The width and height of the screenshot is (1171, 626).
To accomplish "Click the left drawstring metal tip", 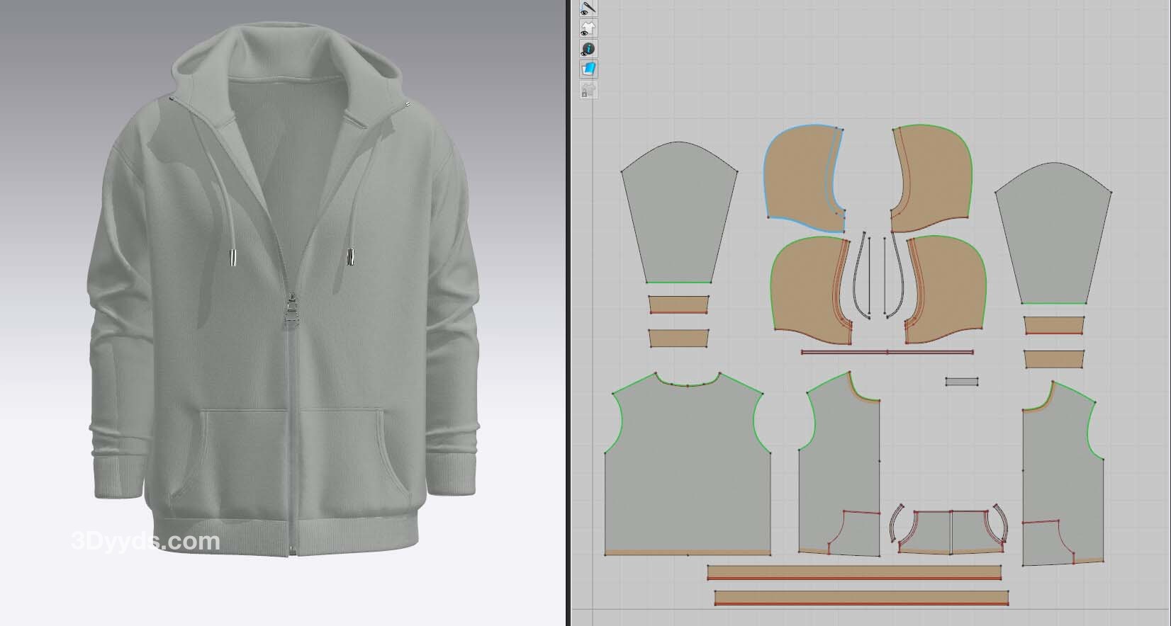I will pos(231,258).
